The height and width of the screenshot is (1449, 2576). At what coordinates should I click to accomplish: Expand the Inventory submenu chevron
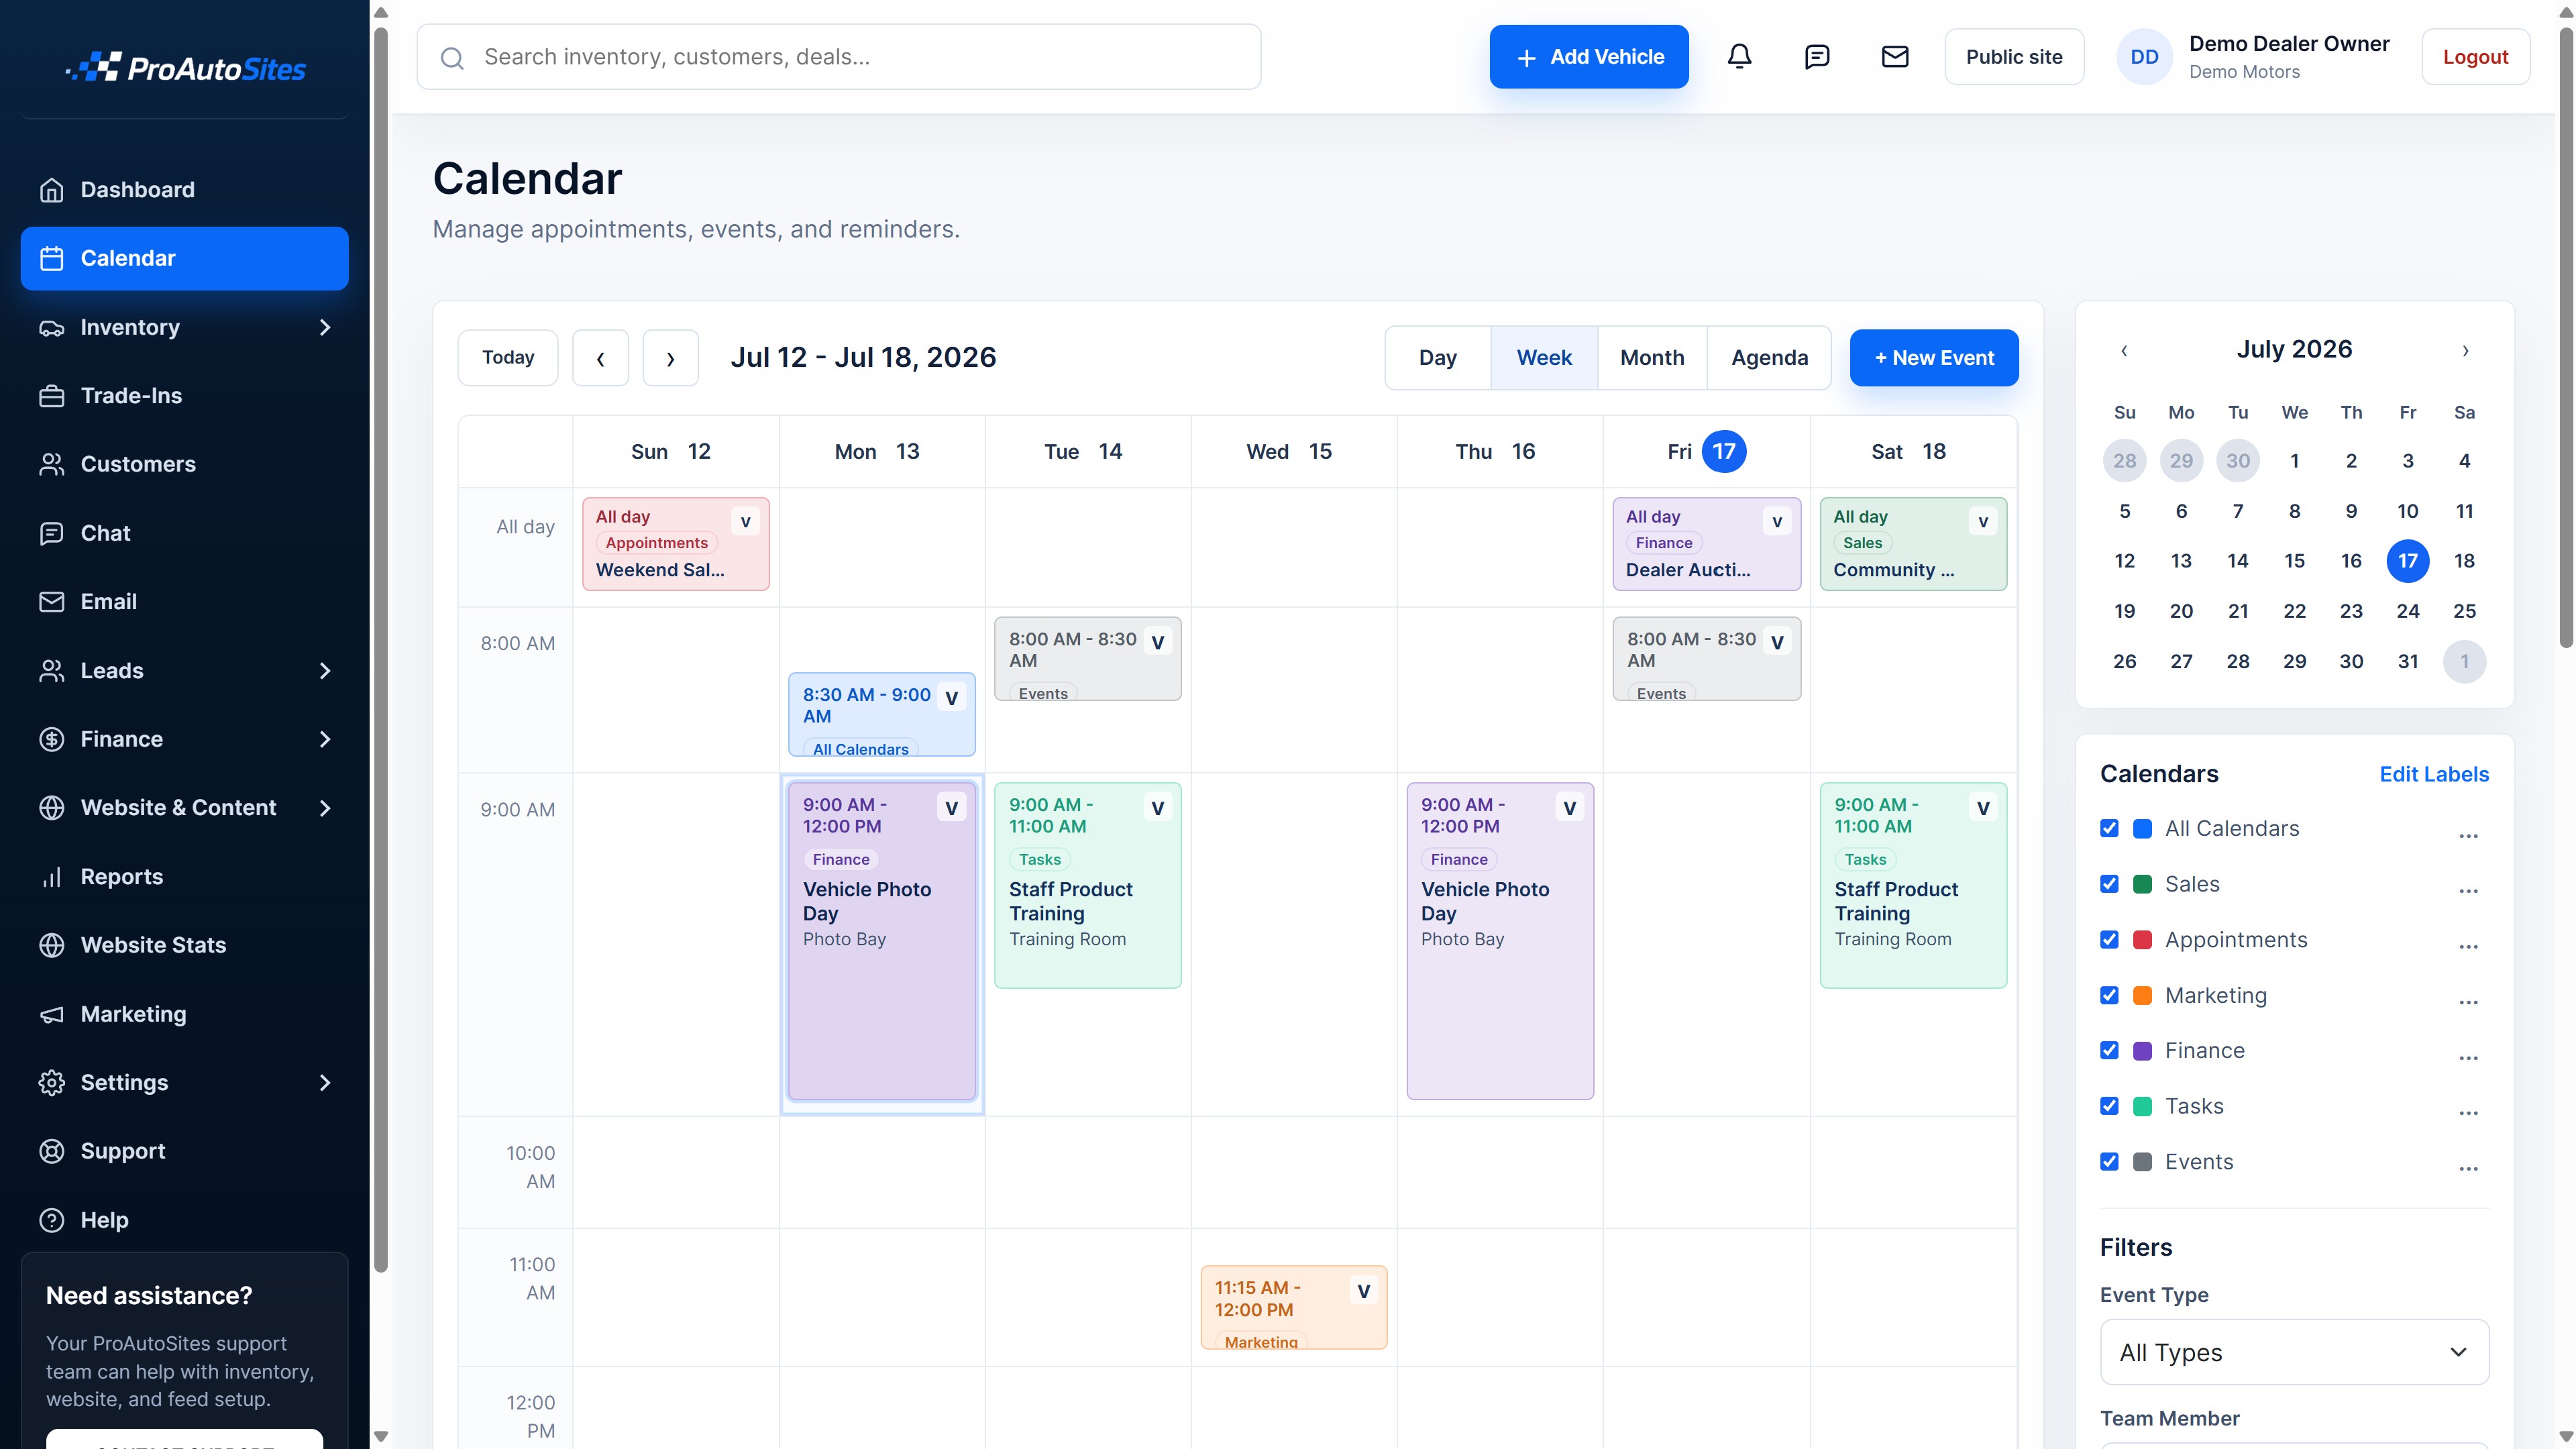(x=324, y=328)
